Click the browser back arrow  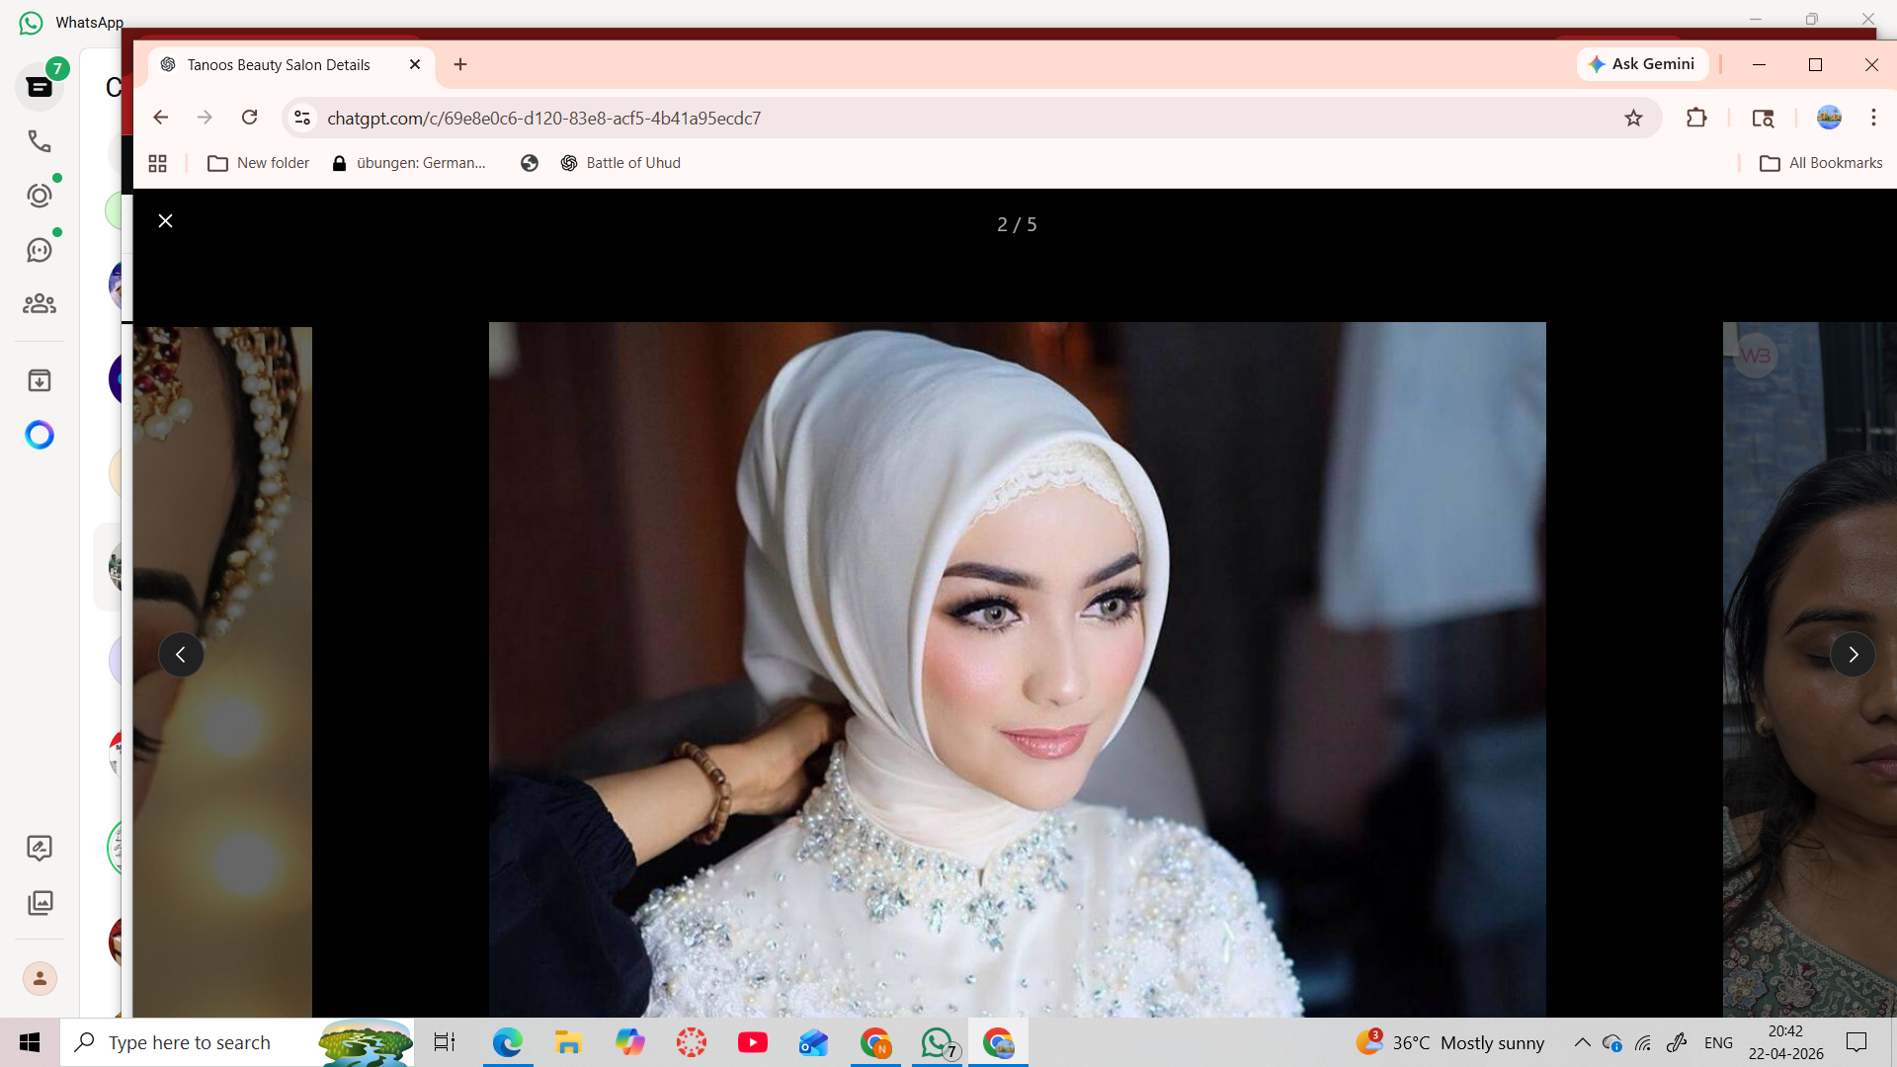tap(160, 118)
